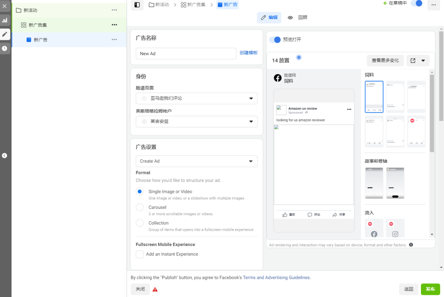
Task: Select Single Image or Video format
Action: (x=140, y=192)
